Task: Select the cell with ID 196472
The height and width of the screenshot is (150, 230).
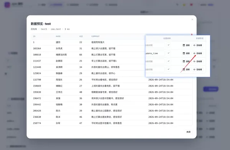Action: click(x=37, y=98)
